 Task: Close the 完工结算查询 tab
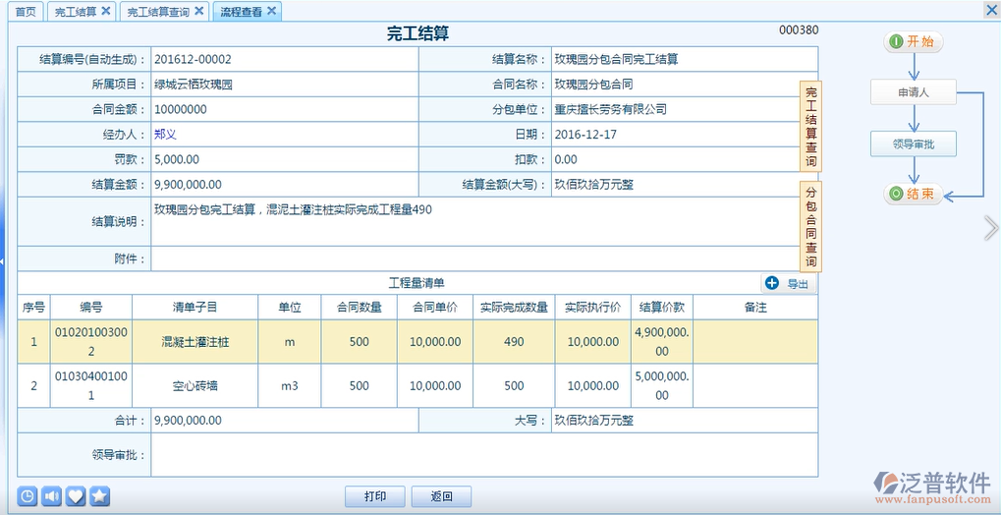click(x=198, y=11)
